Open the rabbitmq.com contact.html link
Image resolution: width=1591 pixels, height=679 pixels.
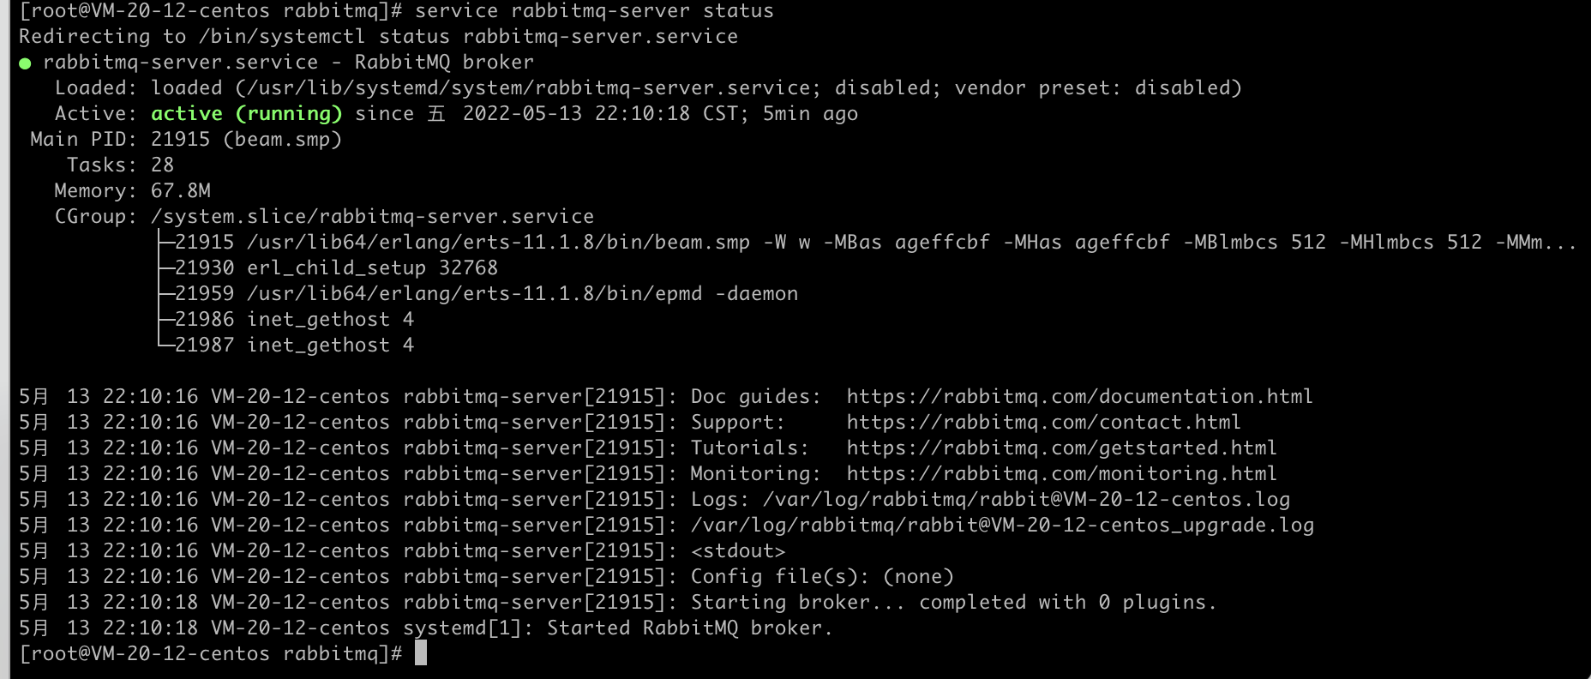click(1043, 422)
